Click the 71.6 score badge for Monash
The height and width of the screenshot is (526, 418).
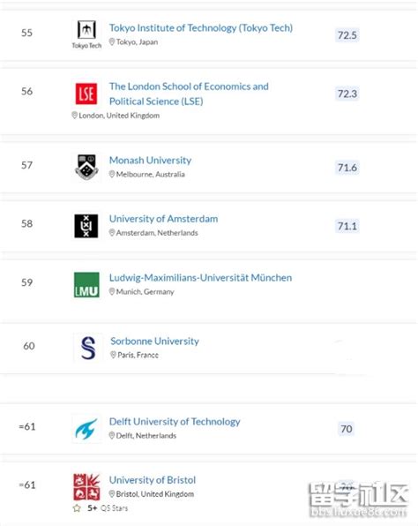pyautogui.click(x=347, y=167)
